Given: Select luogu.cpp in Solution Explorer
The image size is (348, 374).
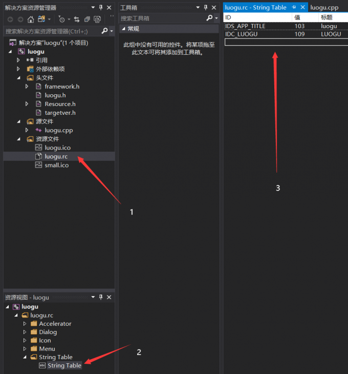Looking at the screenshot, I should point(58,130).
